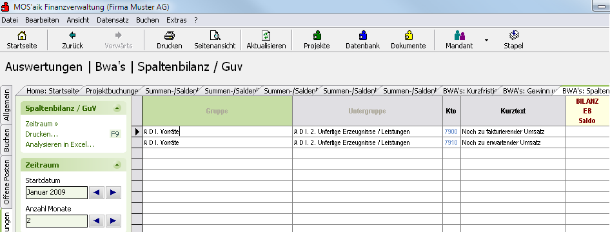
Task: Open the Datenbank module
Action: tap(362, 35)
